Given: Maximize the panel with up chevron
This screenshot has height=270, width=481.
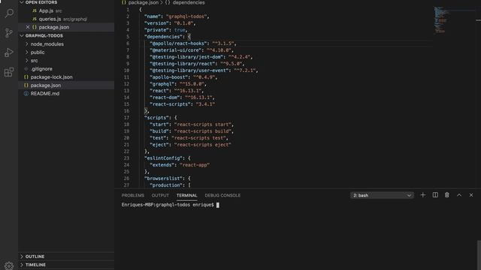Looking at the screenshot, I should (x=459, y=195).
